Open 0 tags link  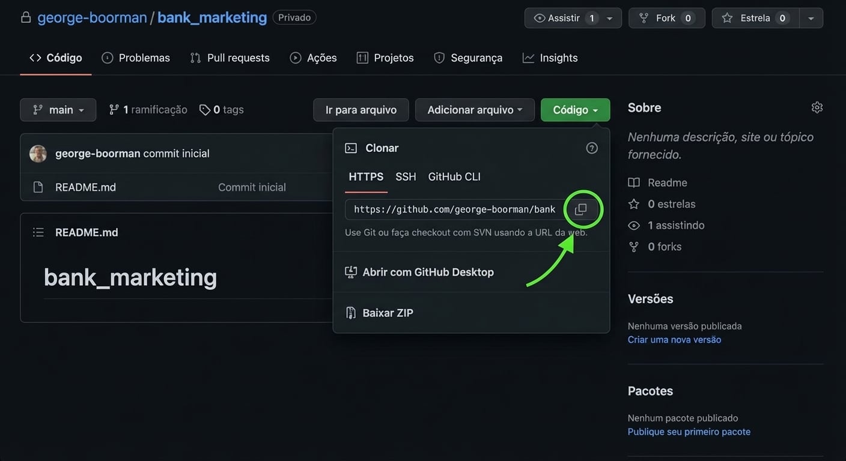[222, 110]
